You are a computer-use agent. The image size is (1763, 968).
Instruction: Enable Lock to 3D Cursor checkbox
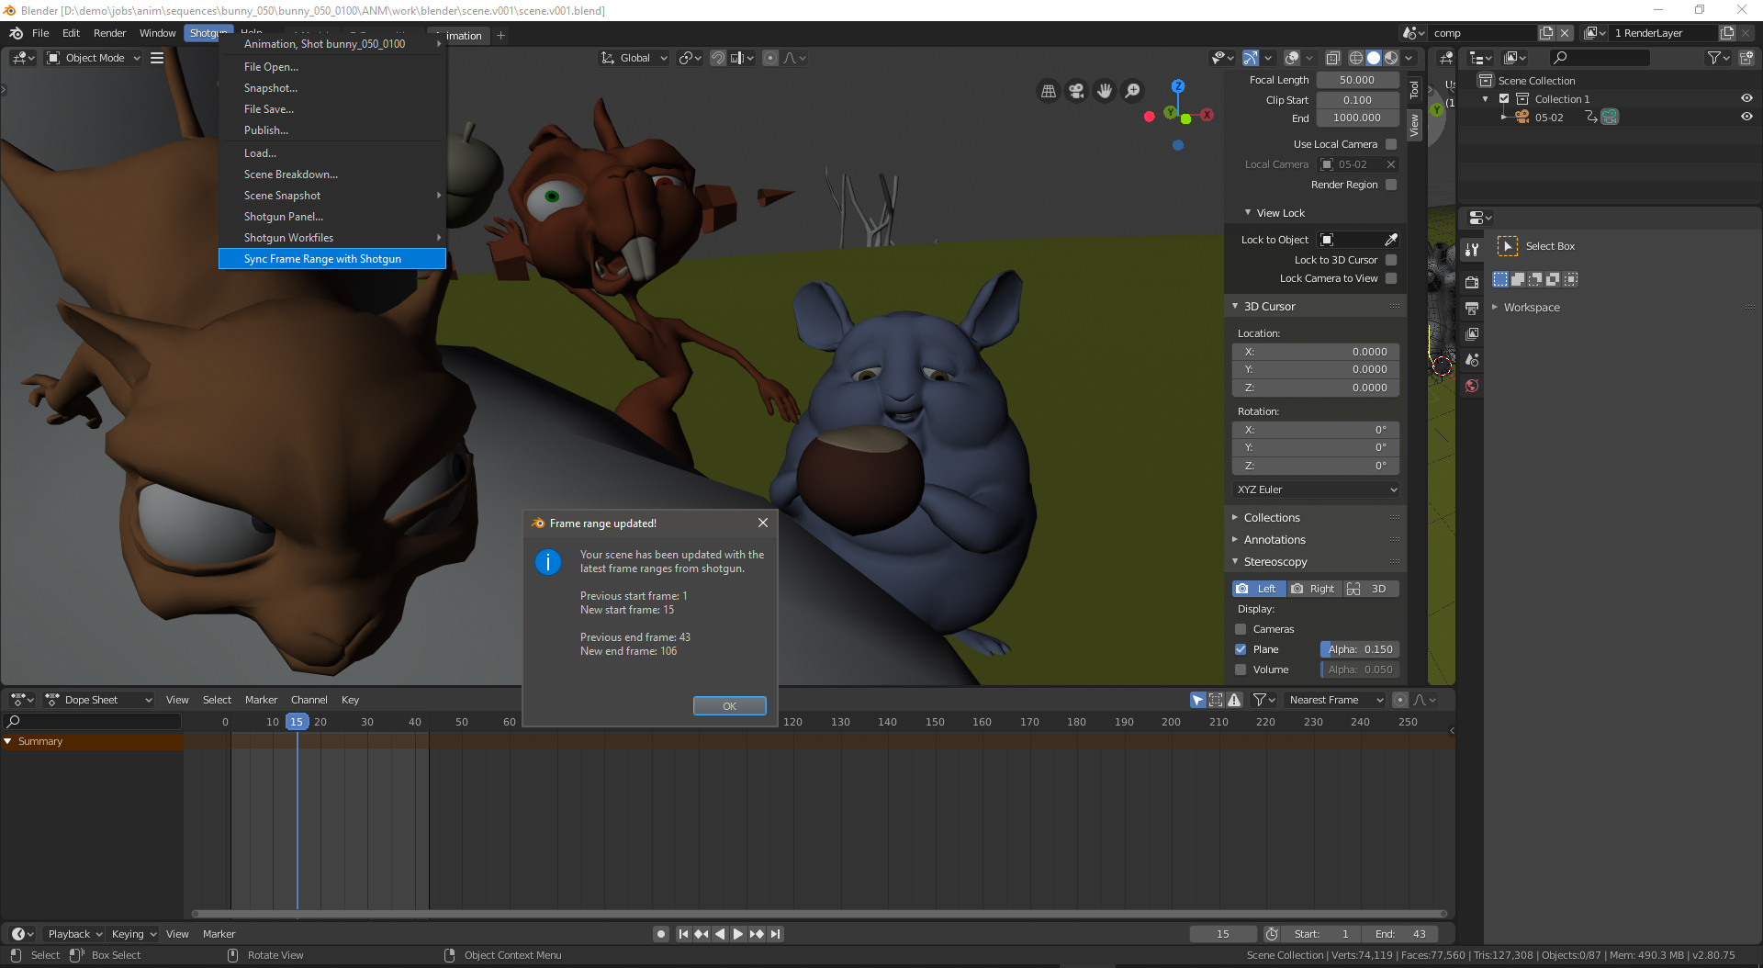[1391, 260]
